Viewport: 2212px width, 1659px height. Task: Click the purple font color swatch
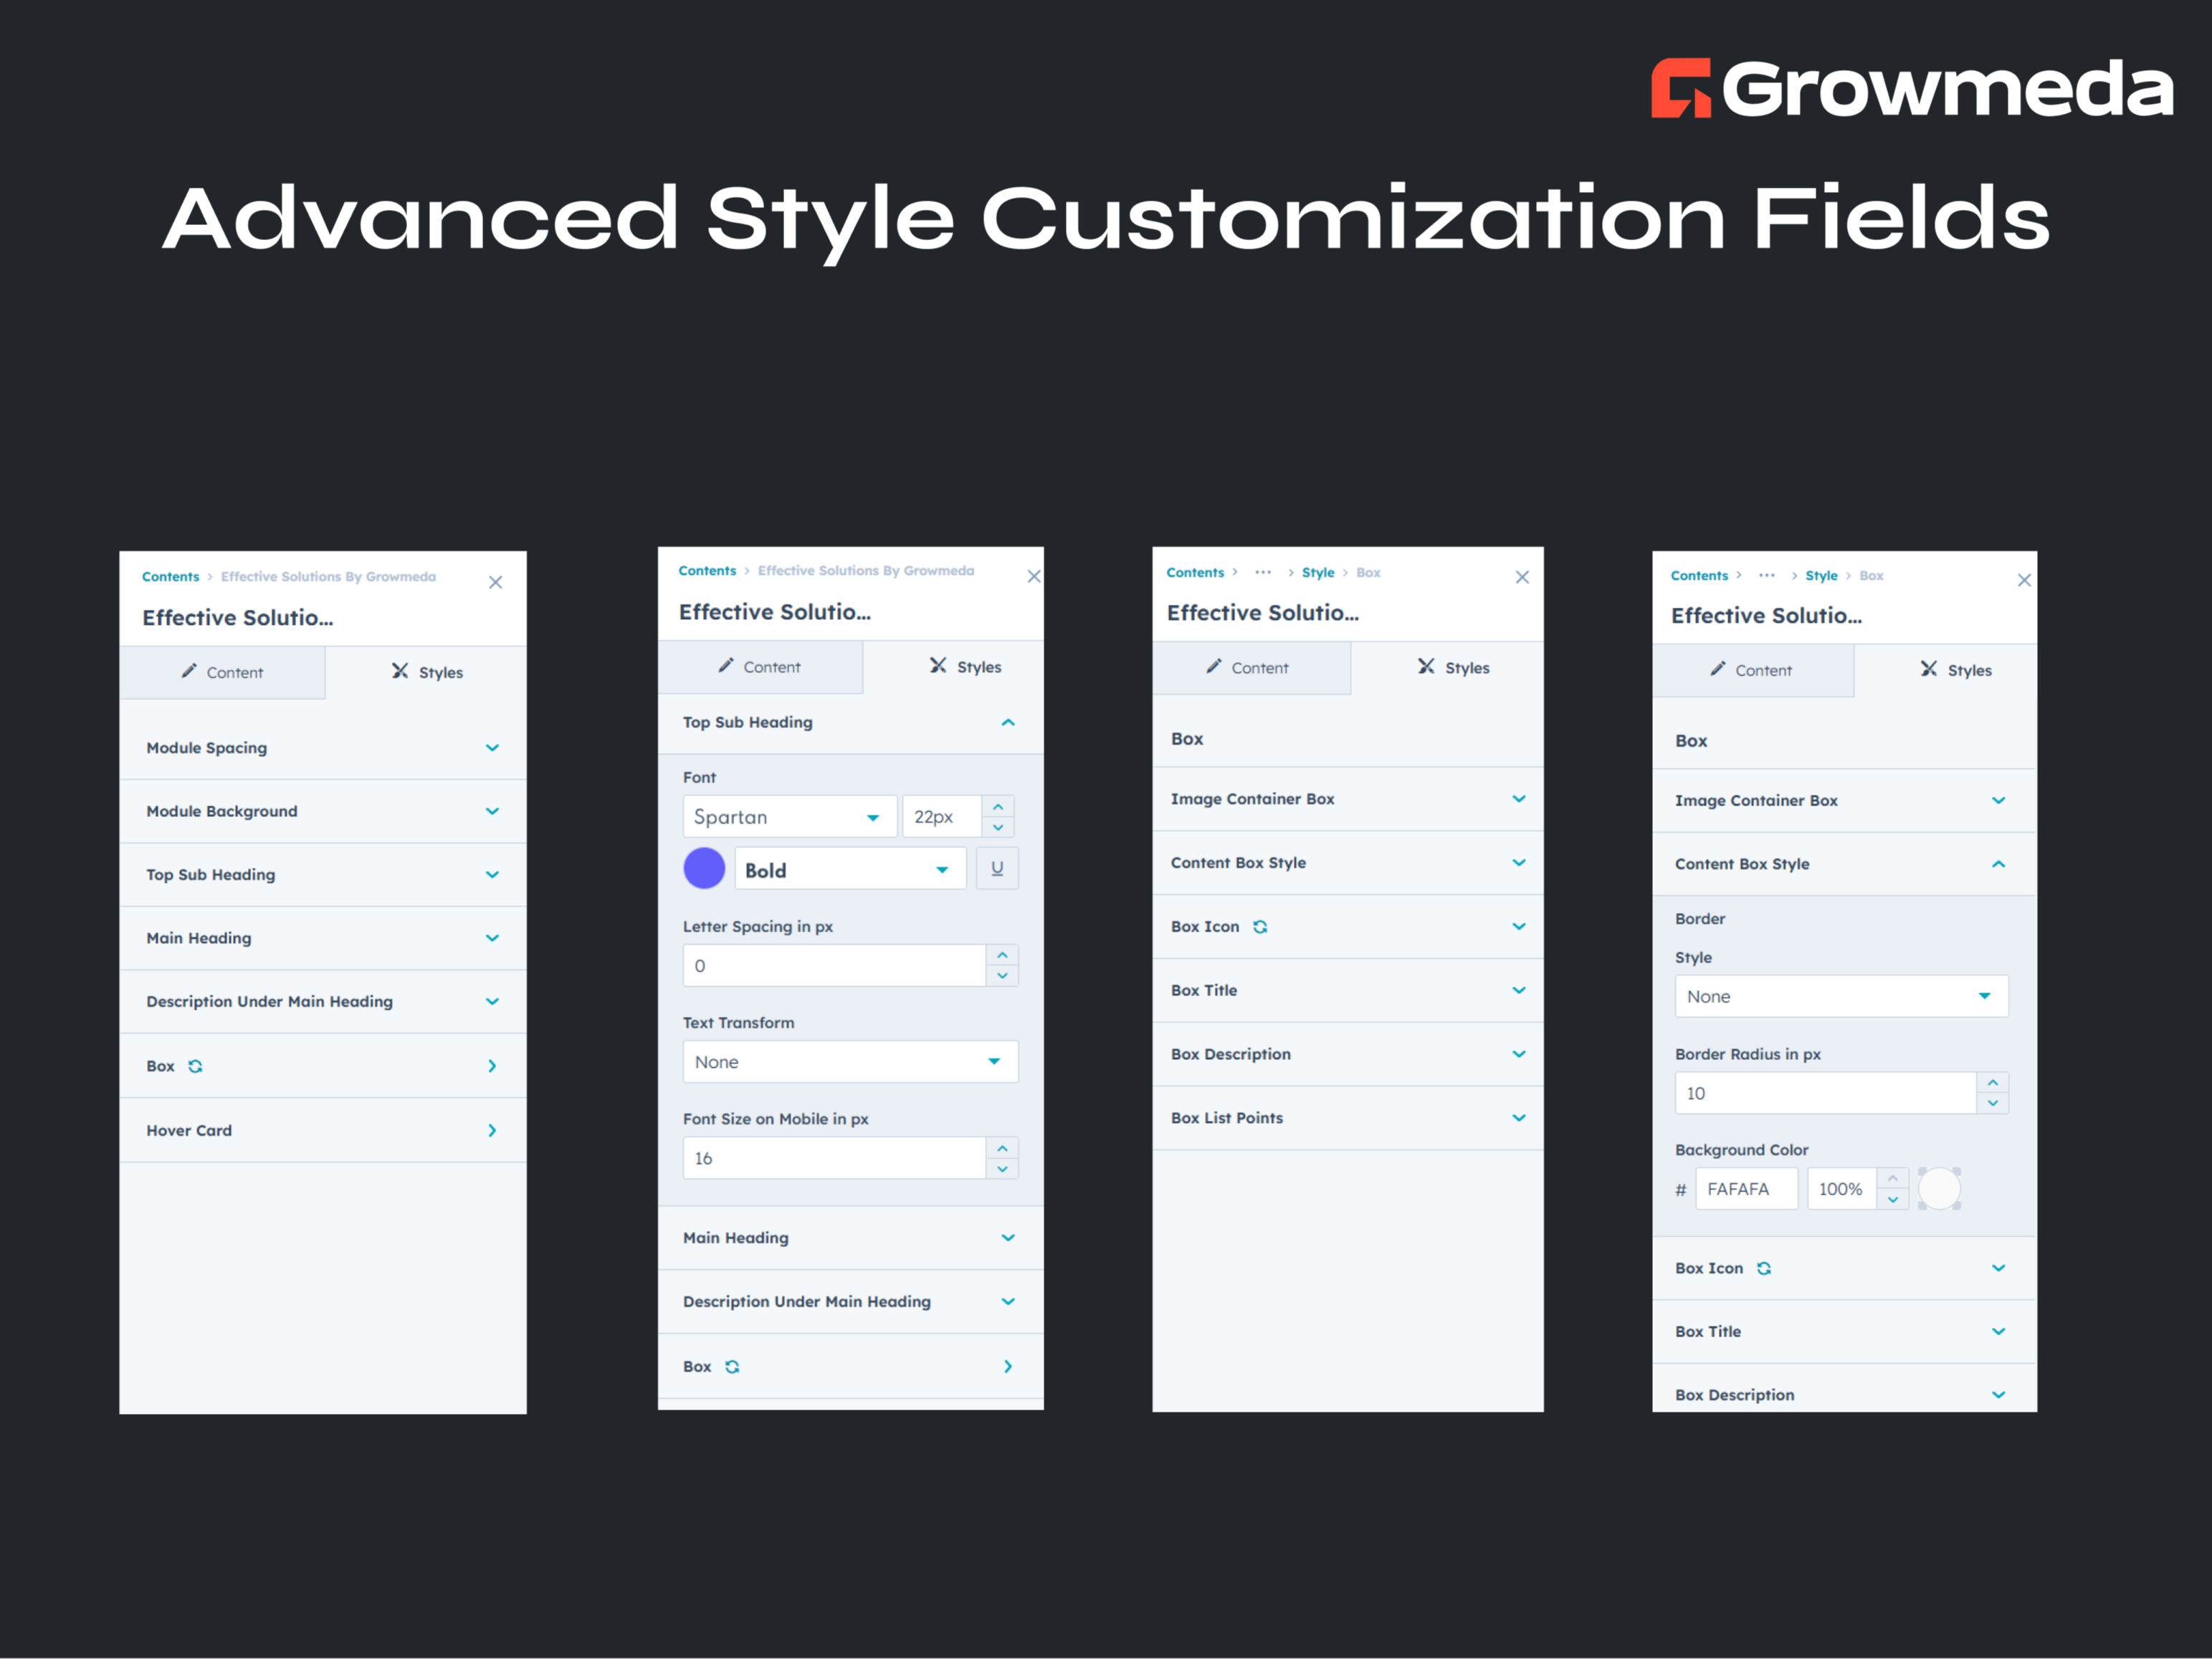point(704,868)
